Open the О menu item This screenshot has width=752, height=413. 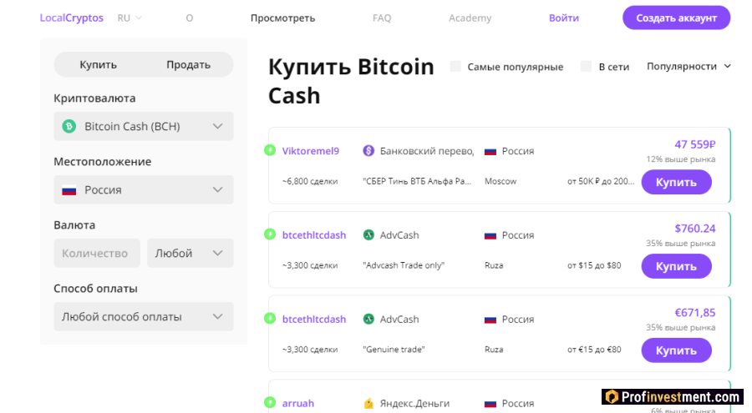(x=190, y=18)
